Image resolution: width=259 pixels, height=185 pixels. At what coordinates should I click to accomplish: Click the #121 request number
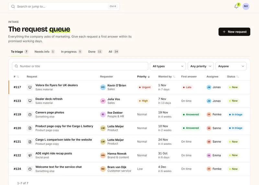tap(17, 142)
